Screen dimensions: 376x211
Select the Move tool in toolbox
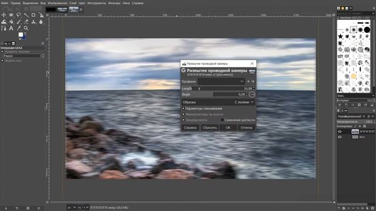click(4, 15)
